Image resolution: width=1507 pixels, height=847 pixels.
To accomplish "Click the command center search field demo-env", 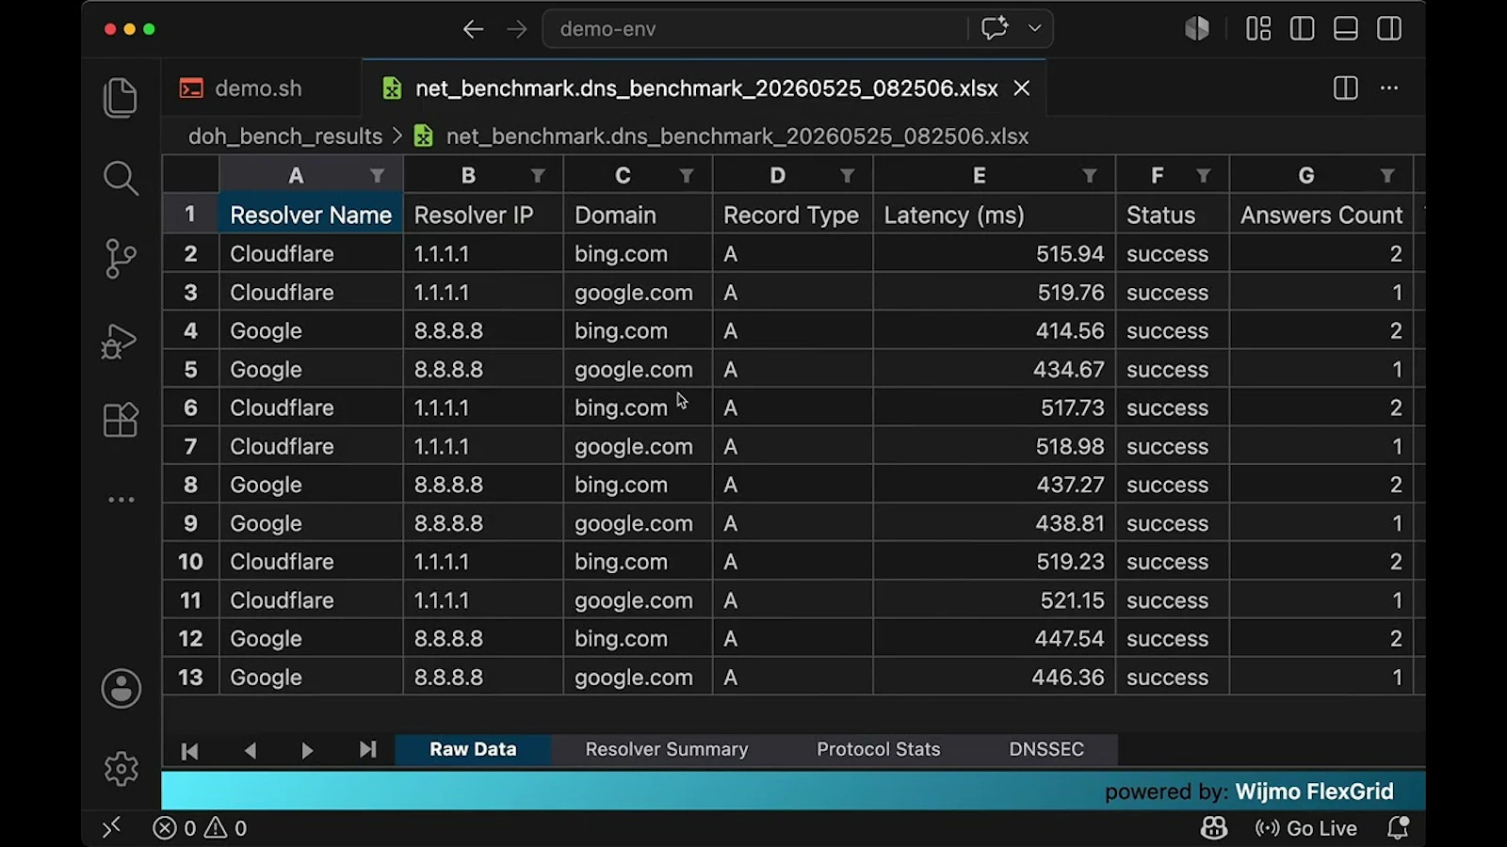I will (753, 29).
